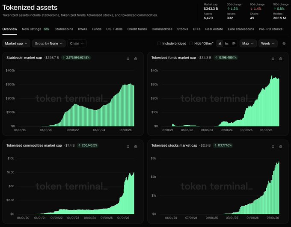Enable the Include bridged checkbox
This screenshot has width=291, height=227.
(159, 44)
